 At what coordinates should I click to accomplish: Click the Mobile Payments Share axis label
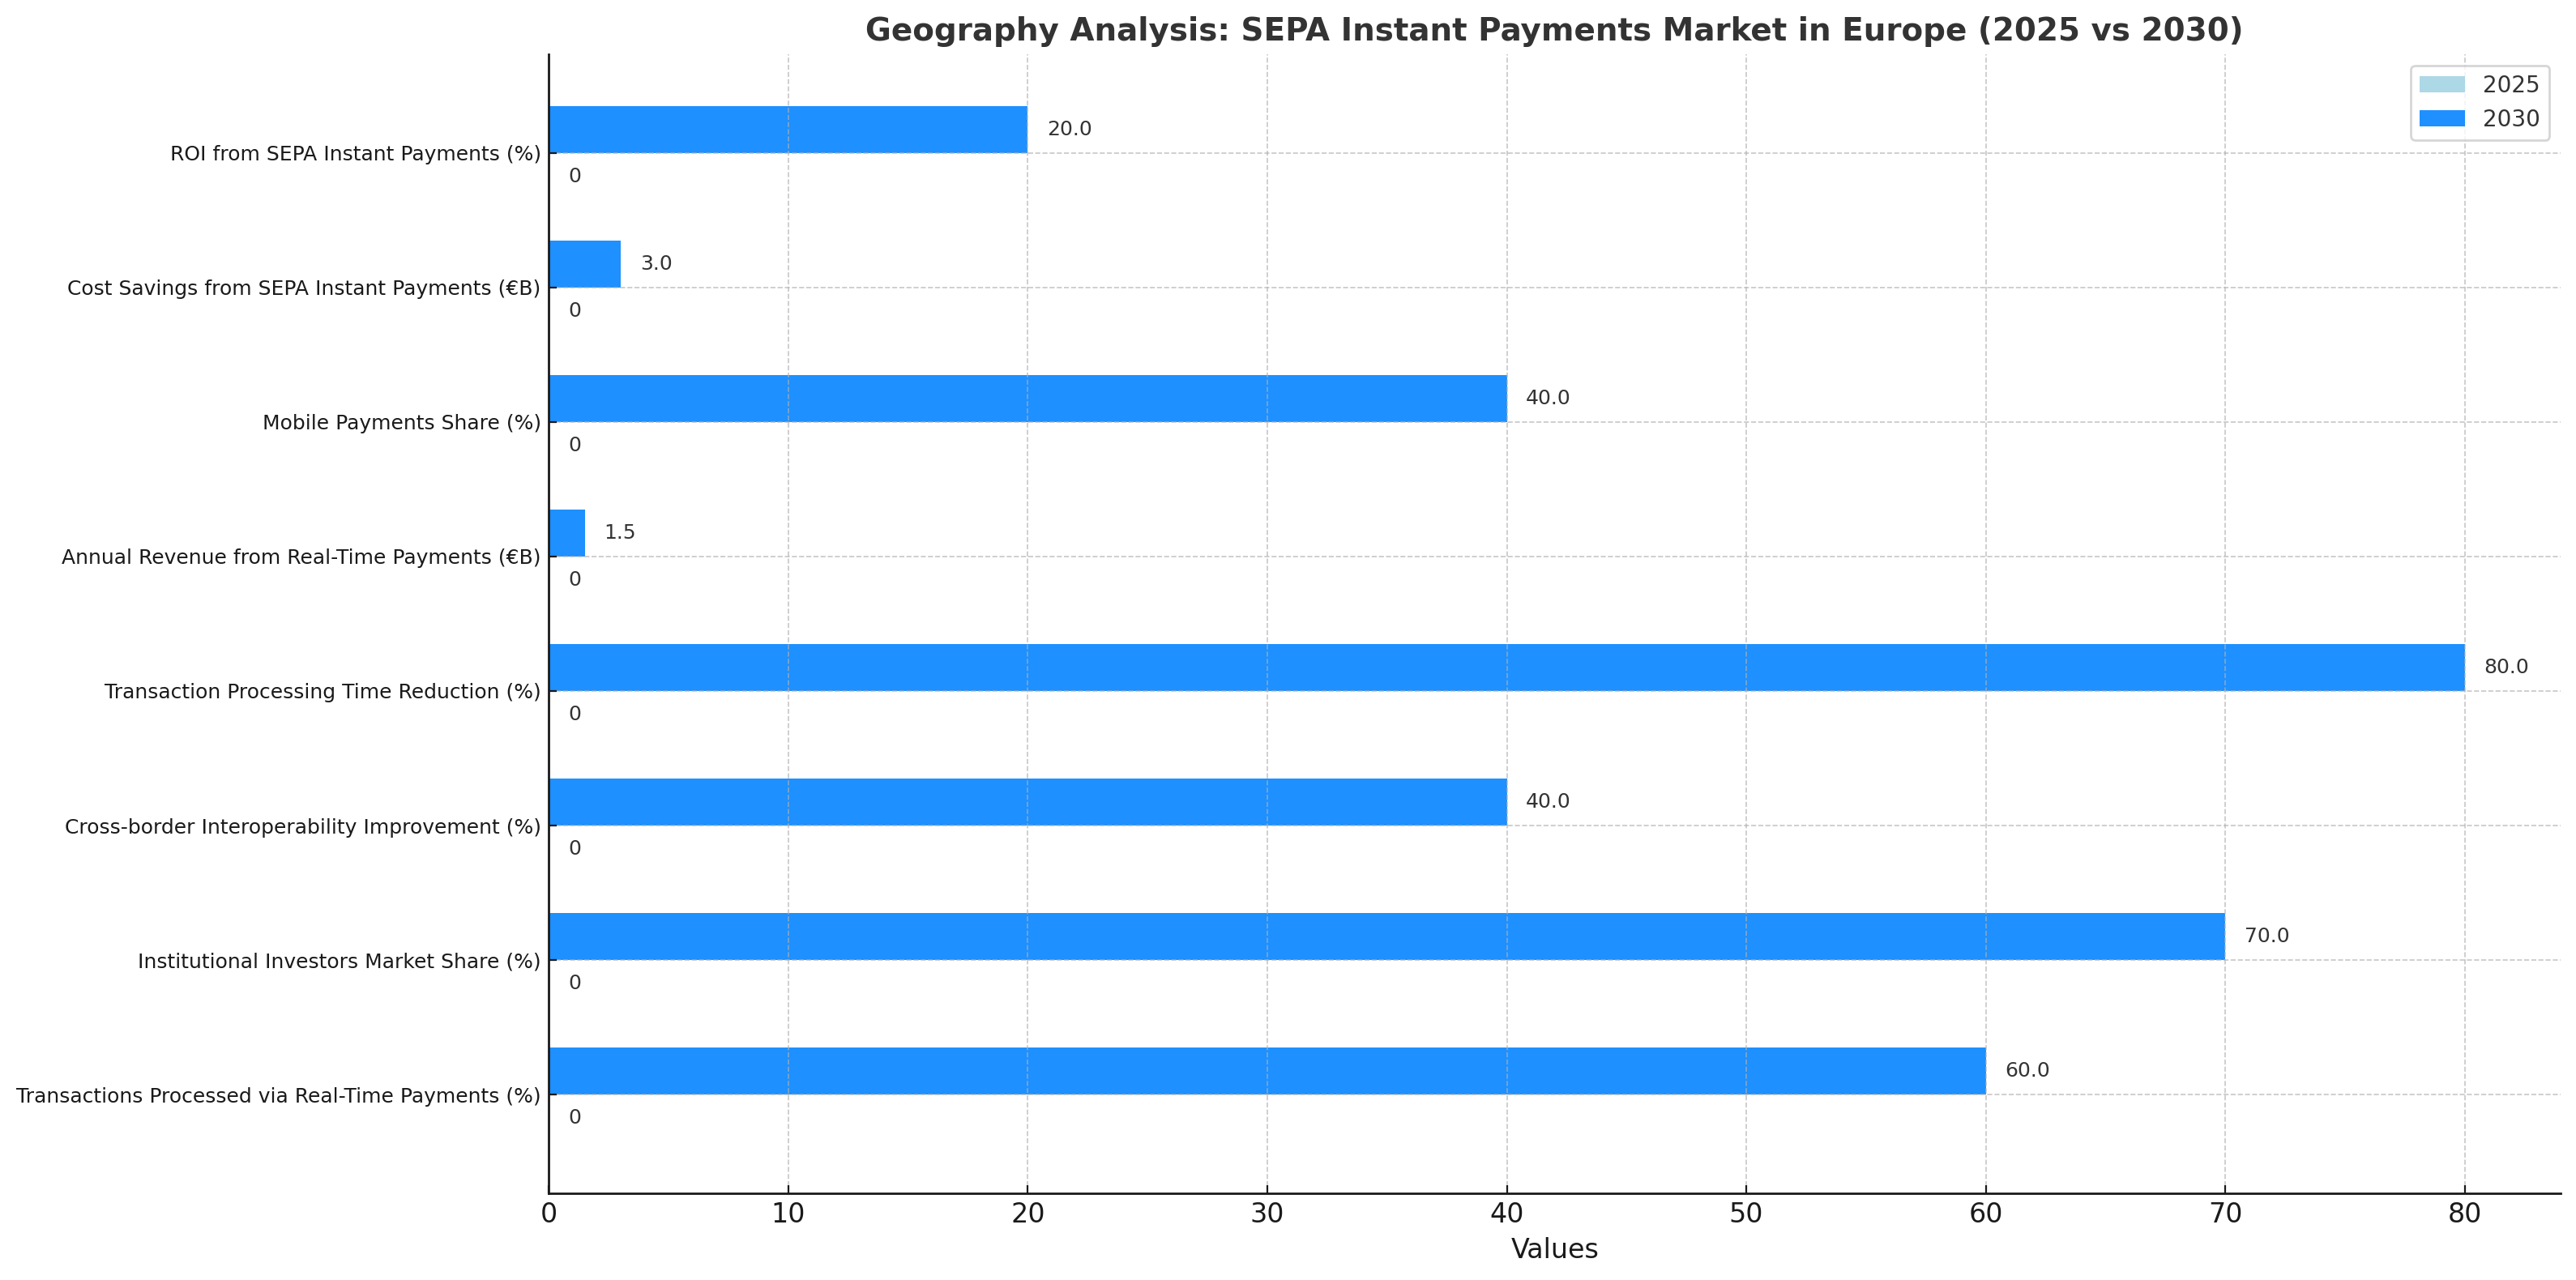(x=401, y=423)
